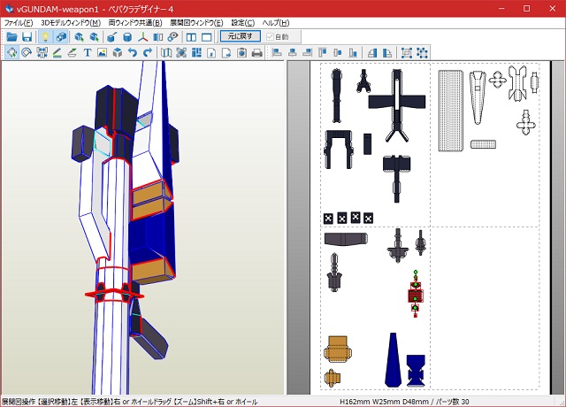Screen dimensions: 566x407
Task: Open the 3Dモデルウィンドウ(M) menu
Action: (x=71, y=23)
